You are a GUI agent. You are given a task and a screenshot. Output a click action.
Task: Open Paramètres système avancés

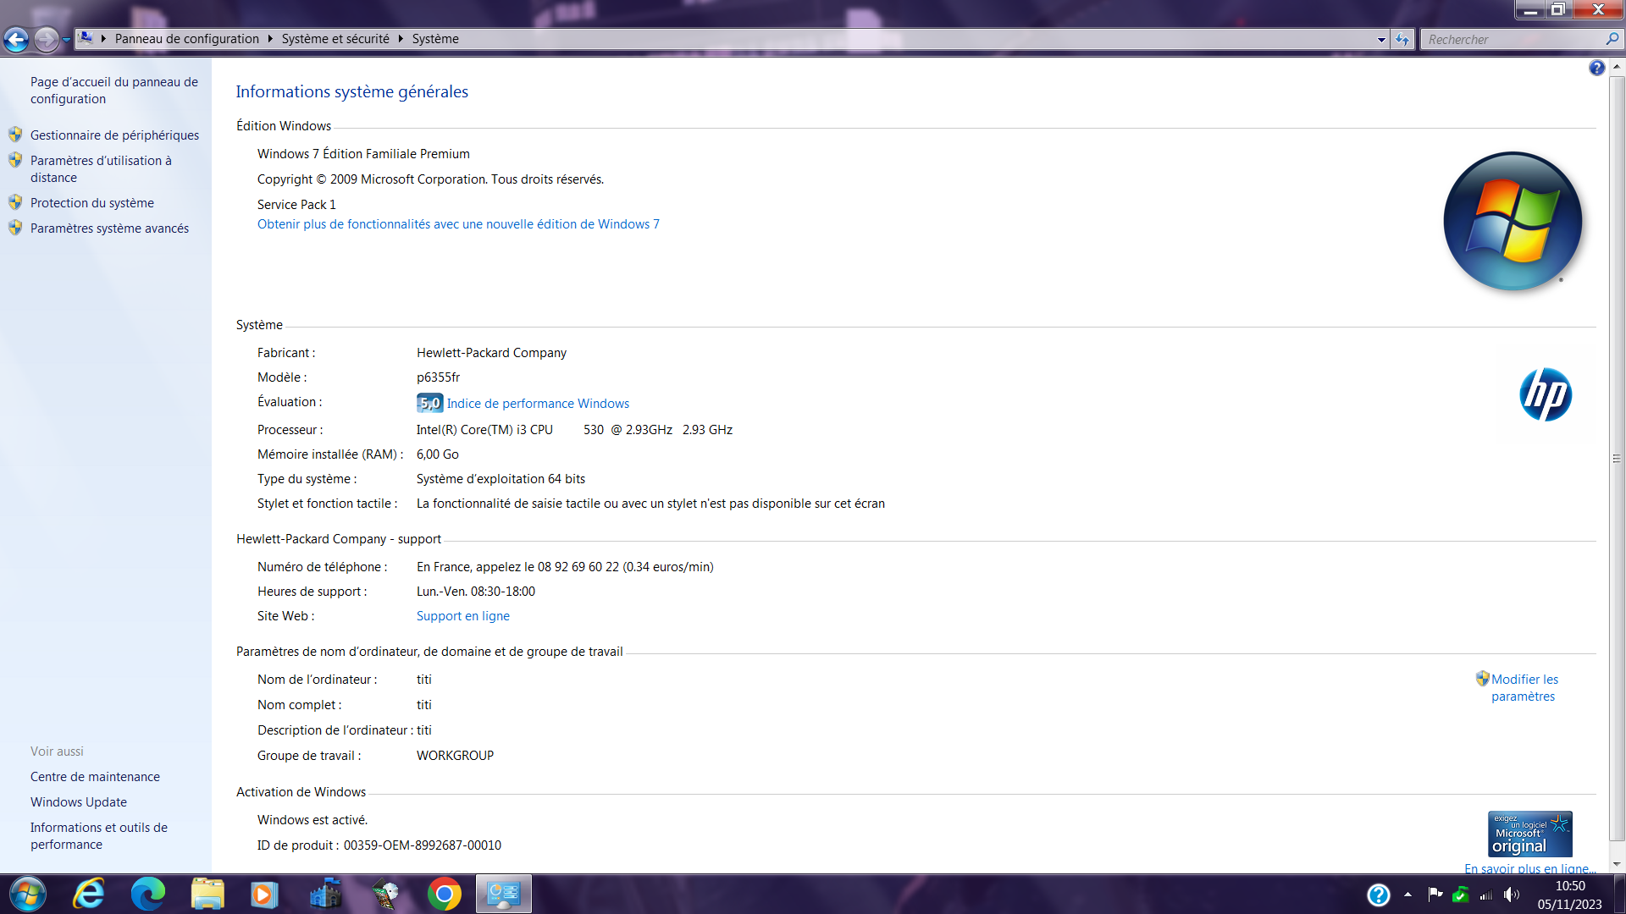(109, 228)
